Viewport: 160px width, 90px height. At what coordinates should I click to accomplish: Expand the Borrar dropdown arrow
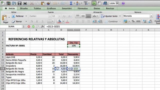[x=26, y=21]
